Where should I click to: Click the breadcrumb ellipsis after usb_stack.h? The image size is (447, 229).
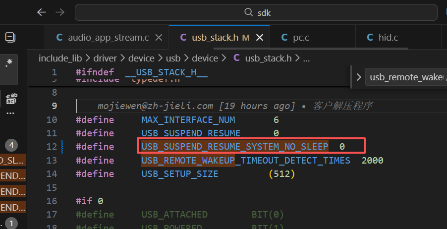click(x=306, y=59)
